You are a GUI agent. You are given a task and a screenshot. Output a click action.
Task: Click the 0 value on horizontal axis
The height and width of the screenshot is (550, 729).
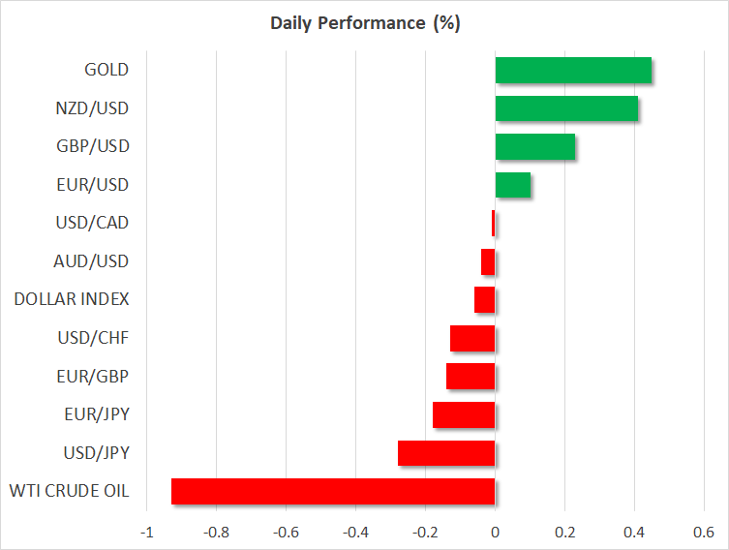(495, 532)
